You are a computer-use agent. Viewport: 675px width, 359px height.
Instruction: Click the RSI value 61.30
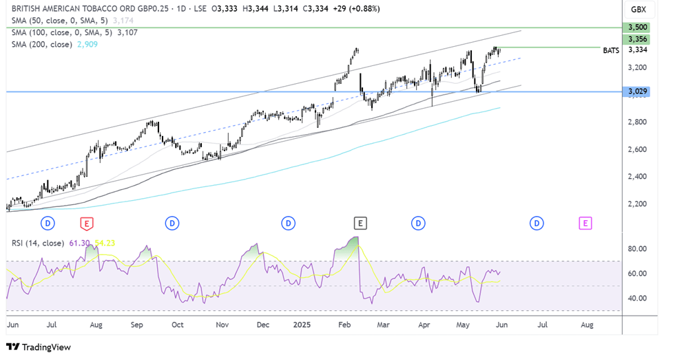79,243
